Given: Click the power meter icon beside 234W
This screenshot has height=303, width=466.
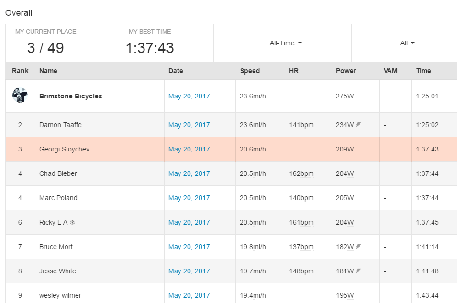Looking at the screenshot, I should [358, 125].
